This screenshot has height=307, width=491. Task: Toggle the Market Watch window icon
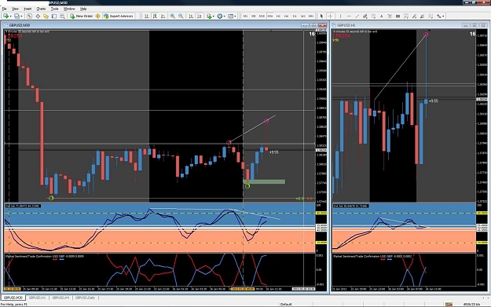pyautogui.click(x=29, y=16)
